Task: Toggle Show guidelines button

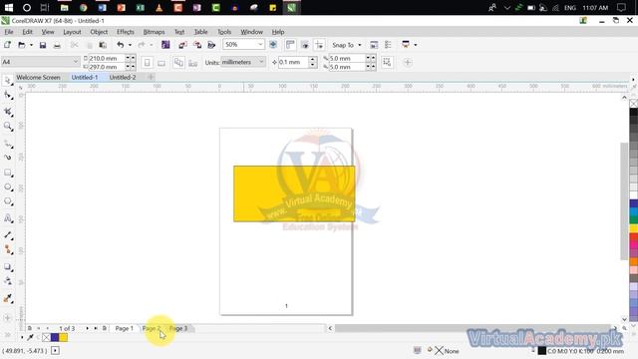Action: point(319,45)
